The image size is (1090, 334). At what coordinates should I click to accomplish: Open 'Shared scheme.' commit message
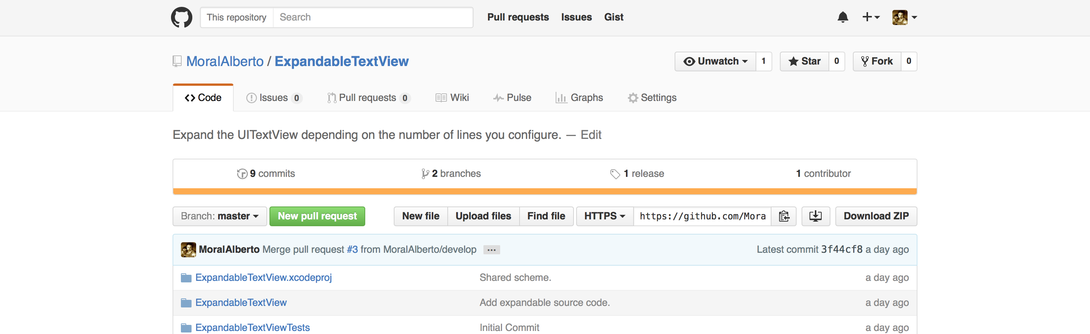click(515, 278)
